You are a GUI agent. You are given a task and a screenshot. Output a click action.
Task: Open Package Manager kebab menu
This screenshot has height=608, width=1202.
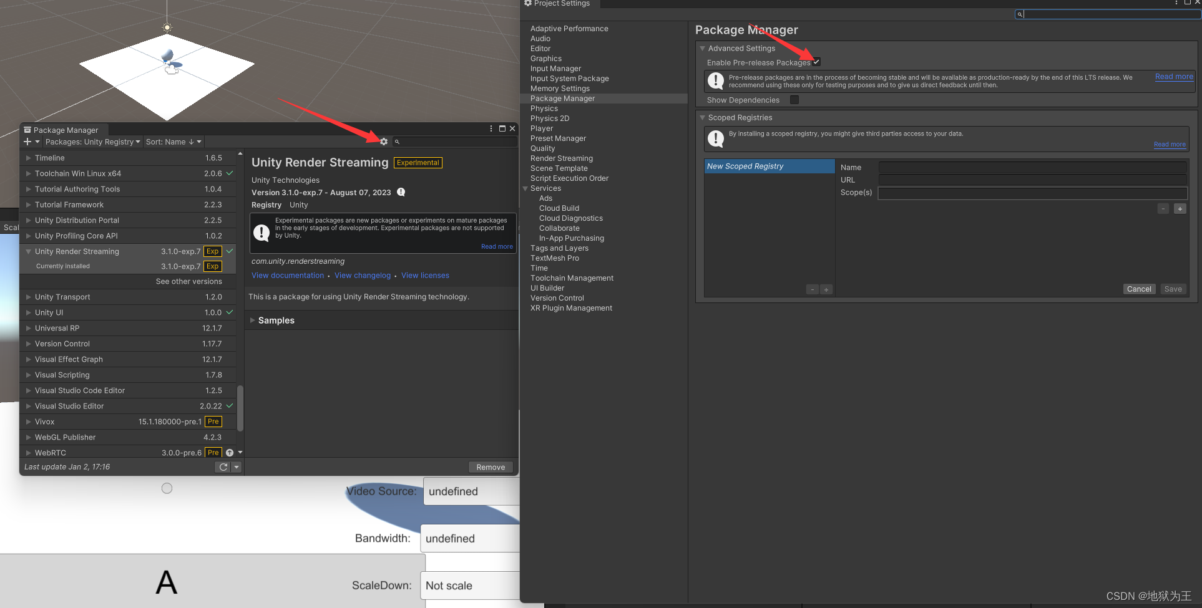tap(491, 128)
